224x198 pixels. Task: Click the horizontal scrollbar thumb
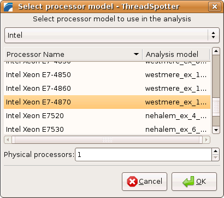(x=107, y=140)
